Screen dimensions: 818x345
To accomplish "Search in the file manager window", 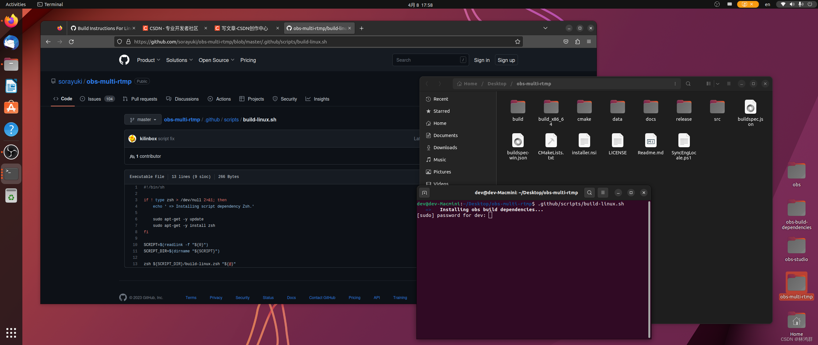I will (688, 84).
